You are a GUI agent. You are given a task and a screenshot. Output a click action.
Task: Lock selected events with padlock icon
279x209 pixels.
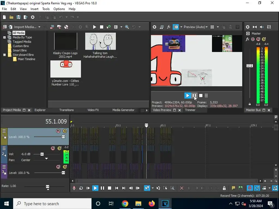click(224, 188)
